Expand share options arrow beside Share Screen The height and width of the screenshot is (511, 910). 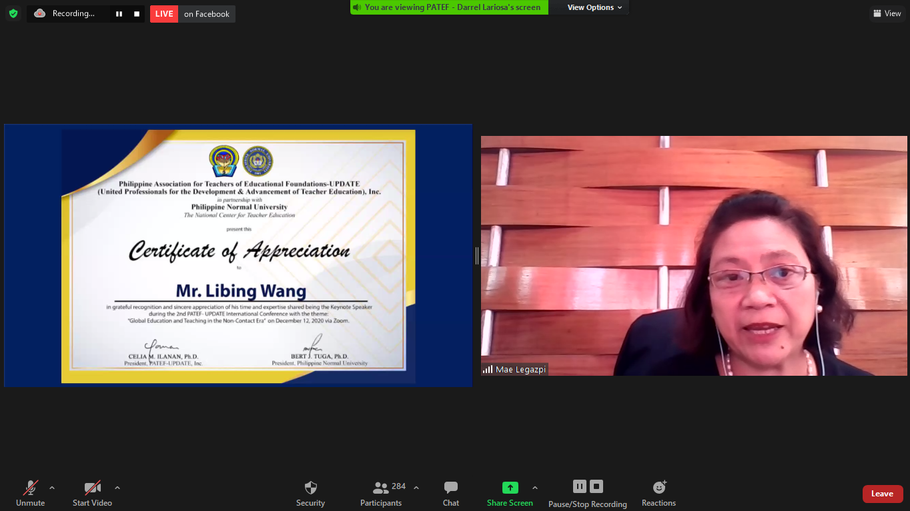pos(535,488)
